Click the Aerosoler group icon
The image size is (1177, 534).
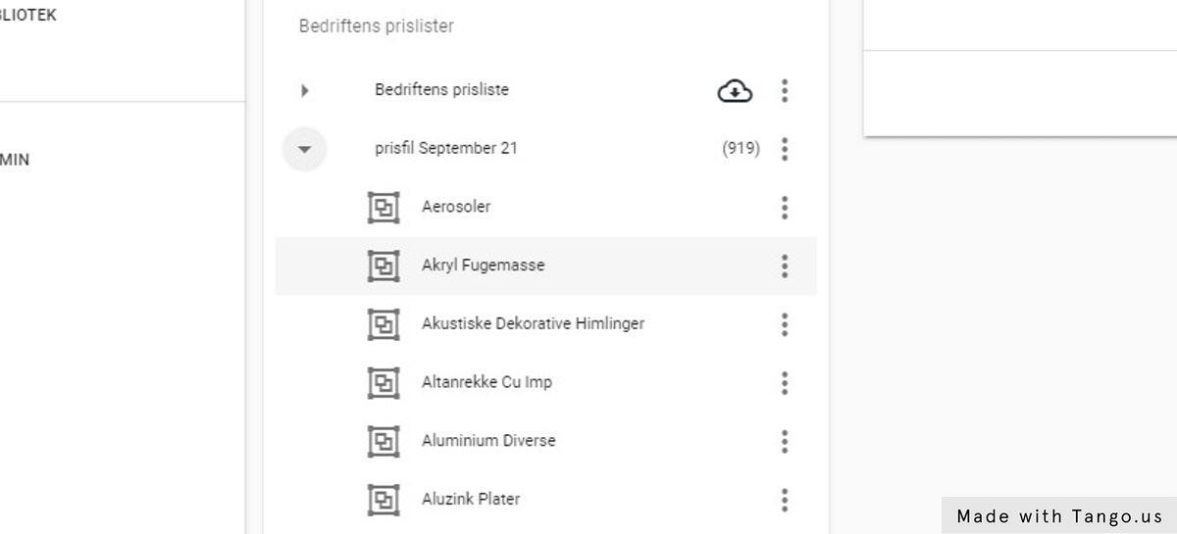click(x=384, y=208)
